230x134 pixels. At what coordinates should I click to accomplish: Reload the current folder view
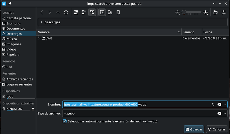click(x=66, y=12)
